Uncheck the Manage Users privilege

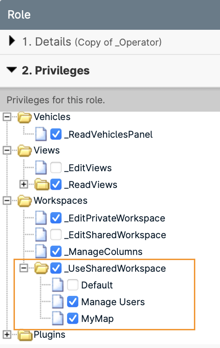click(x=73, y=301)
